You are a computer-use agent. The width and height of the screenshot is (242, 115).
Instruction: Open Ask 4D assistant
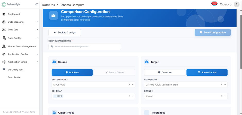[226, 4]
